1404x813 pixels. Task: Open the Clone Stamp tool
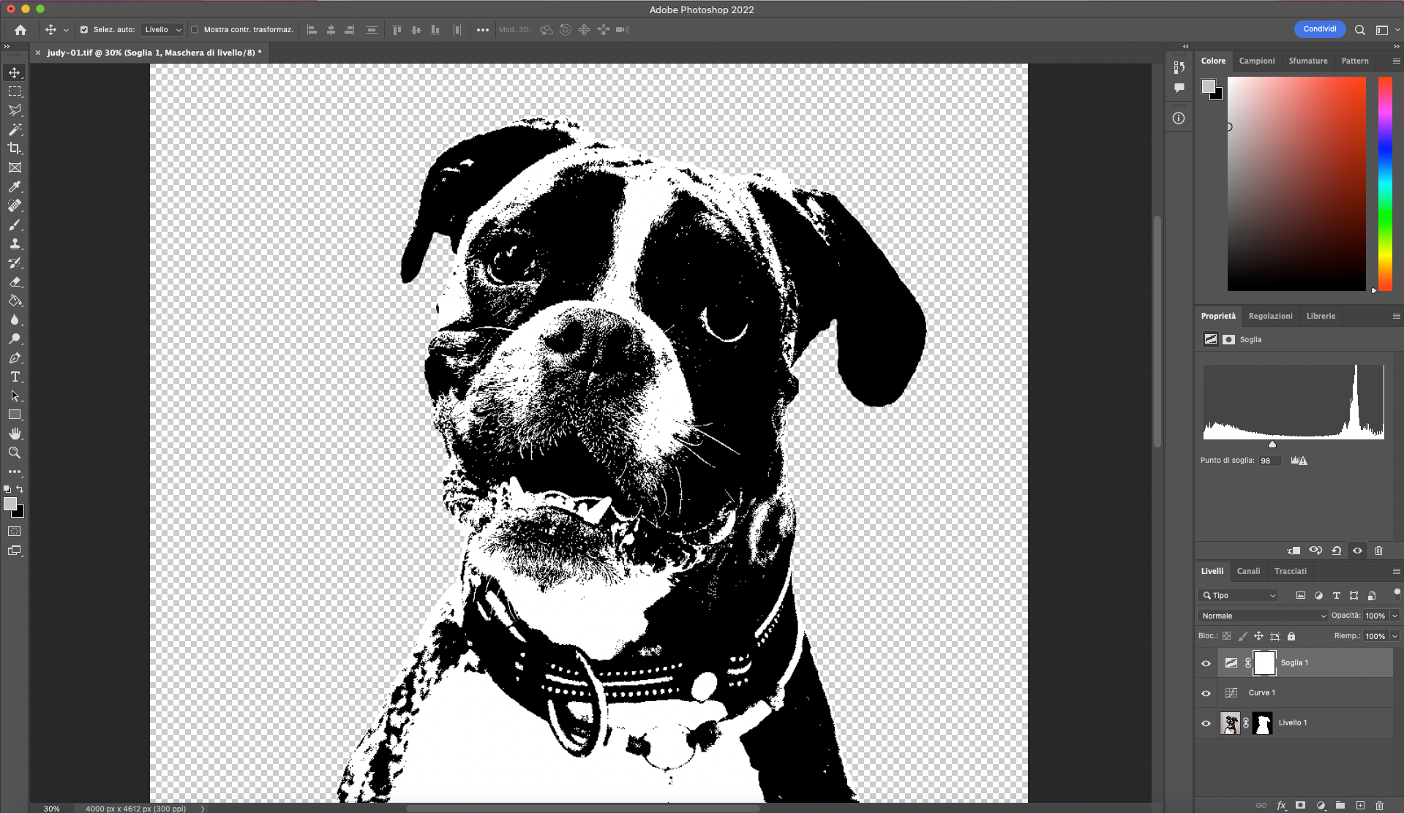click(x=15, y=243)
